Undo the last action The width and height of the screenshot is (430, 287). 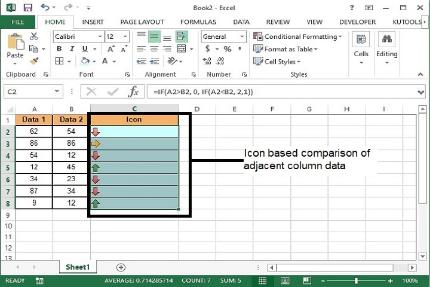(x=45, y=7)
